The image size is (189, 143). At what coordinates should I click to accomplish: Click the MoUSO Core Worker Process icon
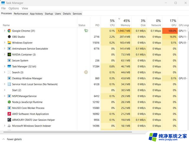[9, 108]
